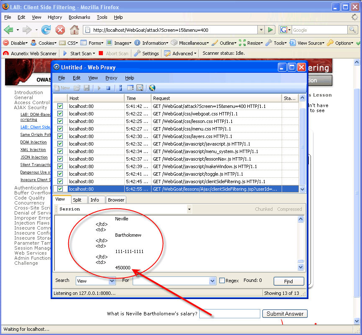Uncheck row for clientSideFiltering.jsp request
The image size is (362, 335).
(x=60, y=189)
